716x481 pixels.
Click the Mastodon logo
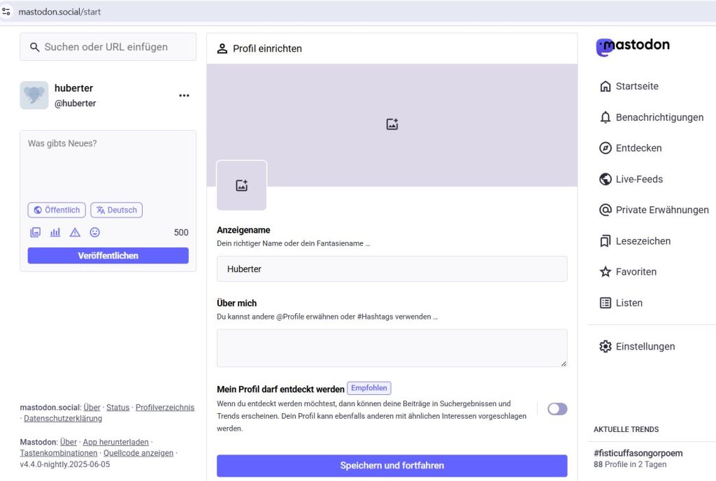[633, 46]
